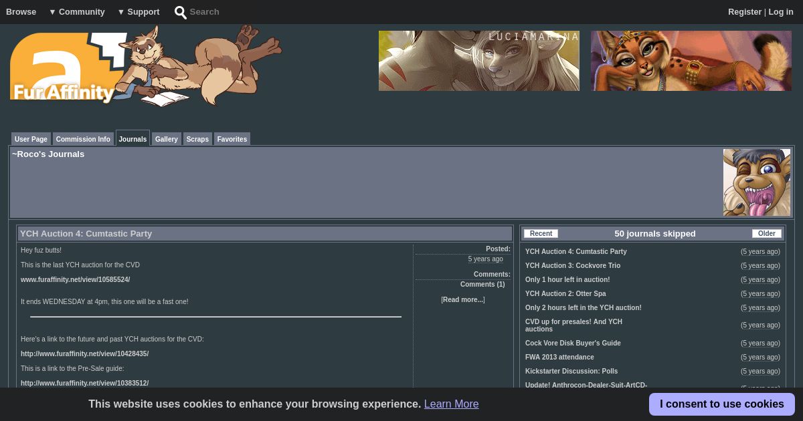Open YCH Auction 4 in journal list
The height and width of the screenshot is (421, 803).
click(x=576, y=252)
